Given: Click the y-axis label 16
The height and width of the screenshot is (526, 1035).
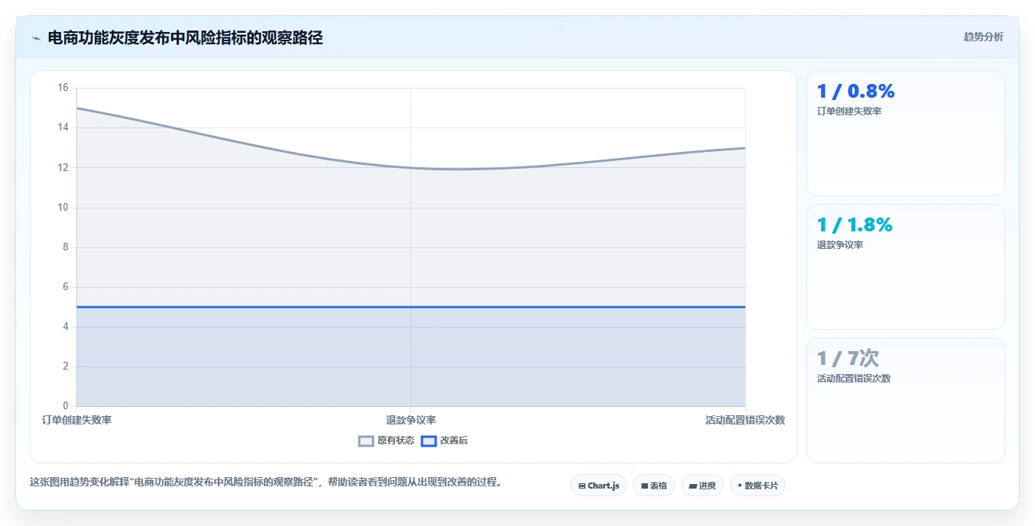Looking at the screenshot, I should click(63, 88).
